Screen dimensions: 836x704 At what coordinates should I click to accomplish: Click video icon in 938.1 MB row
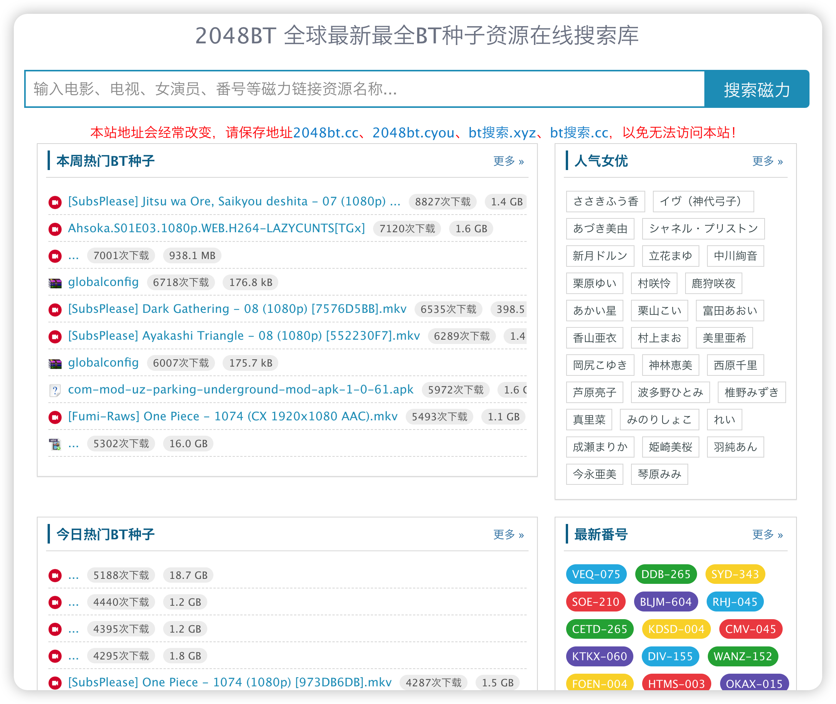click(x=55, y=256)
